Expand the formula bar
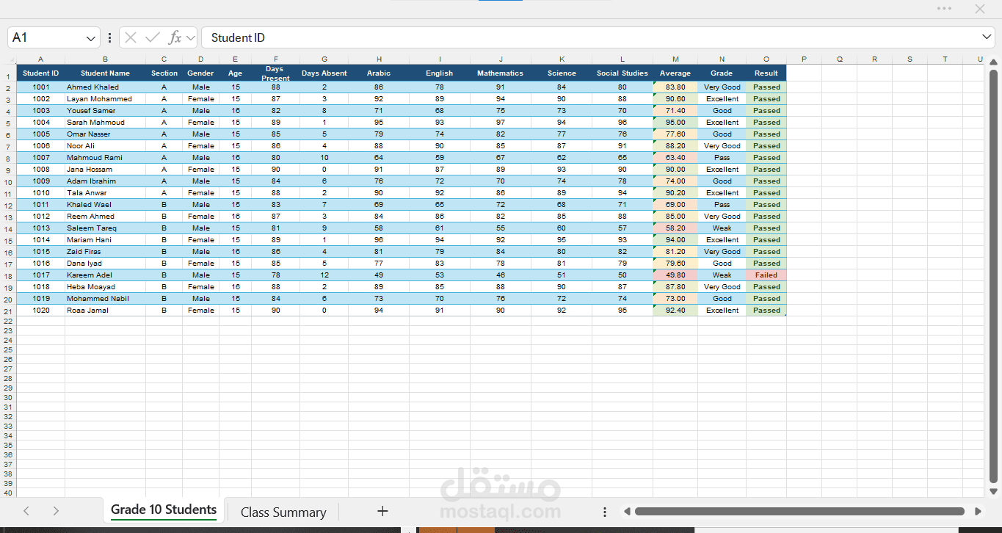The height and width of the screenshot is (533, 1002). point(987,37)
